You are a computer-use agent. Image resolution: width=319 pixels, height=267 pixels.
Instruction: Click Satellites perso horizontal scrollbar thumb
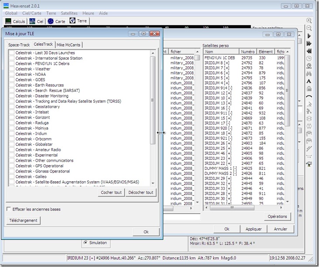pyautogui.click(x=232, y=208)
